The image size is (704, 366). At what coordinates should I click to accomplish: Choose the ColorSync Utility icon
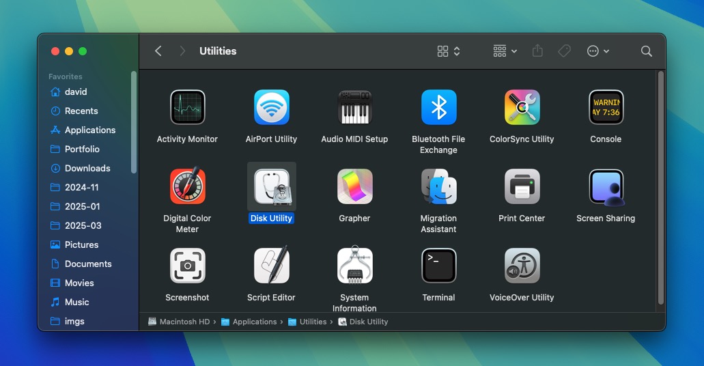[522, 107]
